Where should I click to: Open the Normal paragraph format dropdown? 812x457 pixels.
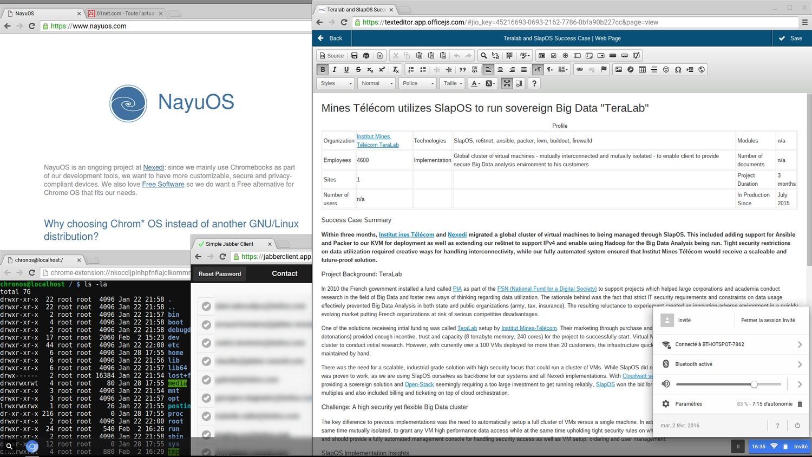point(377,83)
